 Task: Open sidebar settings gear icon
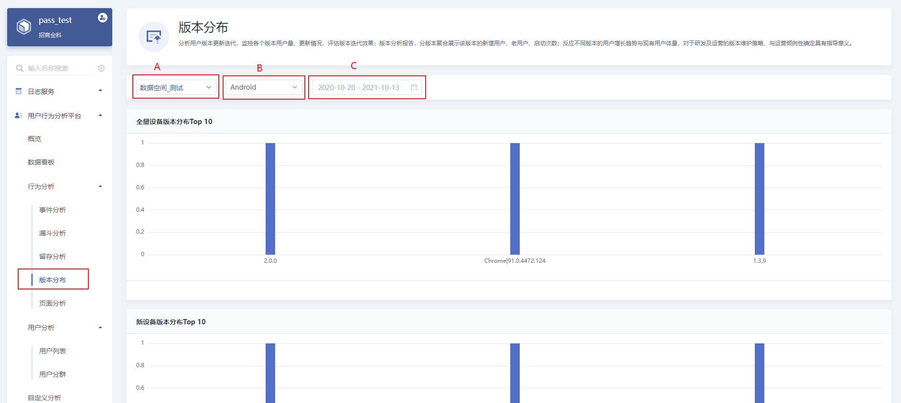tap(101, 68)
